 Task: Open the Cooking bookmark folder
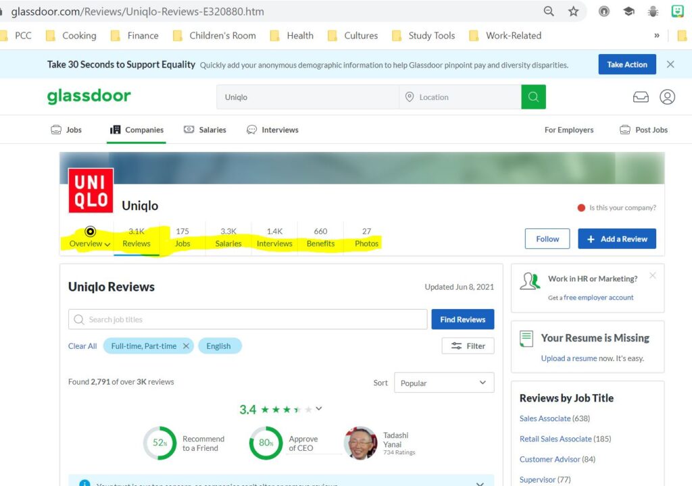(71, 35)
